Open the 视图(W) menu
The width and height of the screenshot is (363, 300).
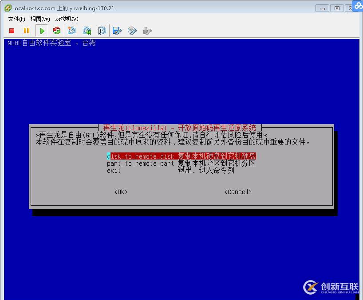coord(39,19)
